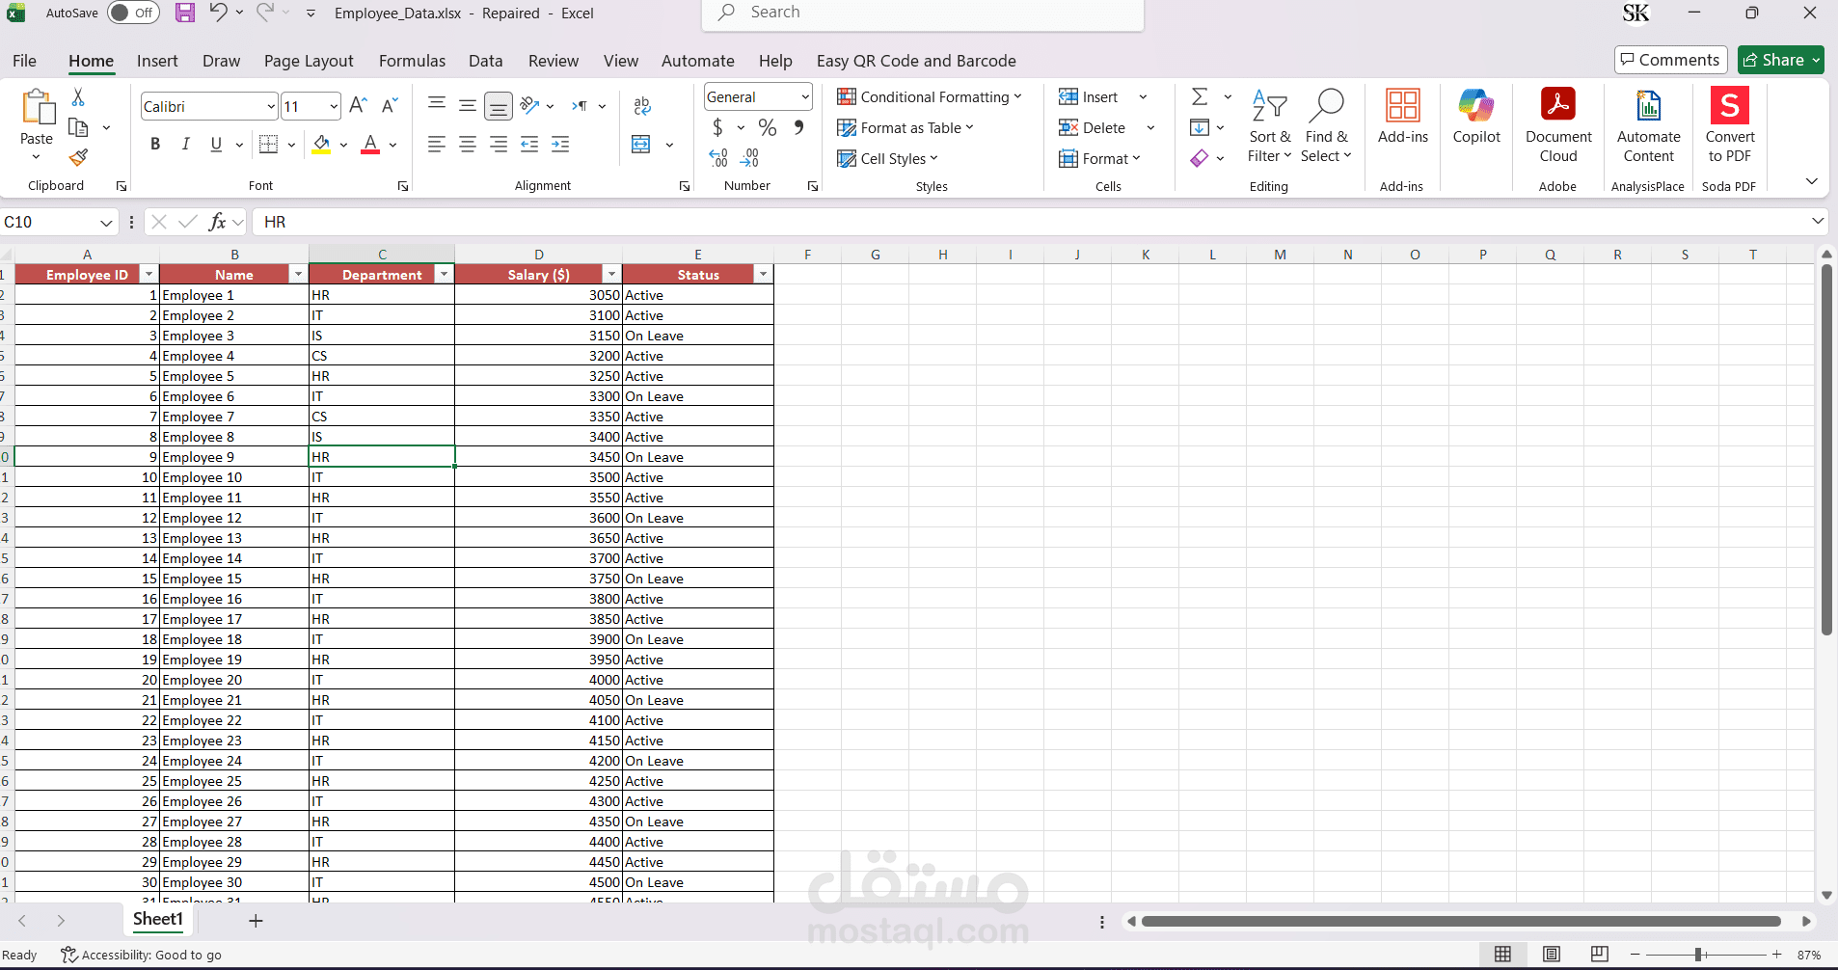Click the Copy icon in Clipboard group
This screenshot has width=1838, height=970.
pos(79,127)
